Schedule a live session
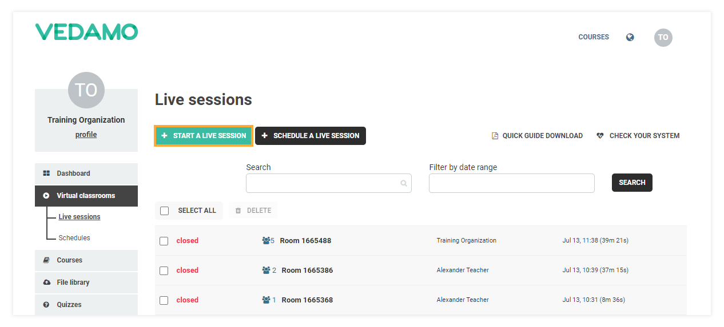 click(x=311, y=136)
